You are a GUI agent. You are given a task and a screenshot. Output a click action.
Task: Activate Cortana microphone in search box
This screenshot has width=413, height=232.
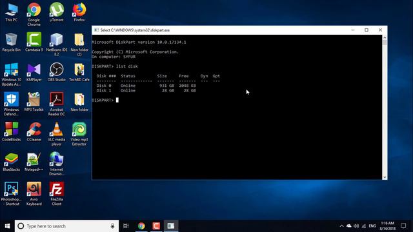click(112, 226)
